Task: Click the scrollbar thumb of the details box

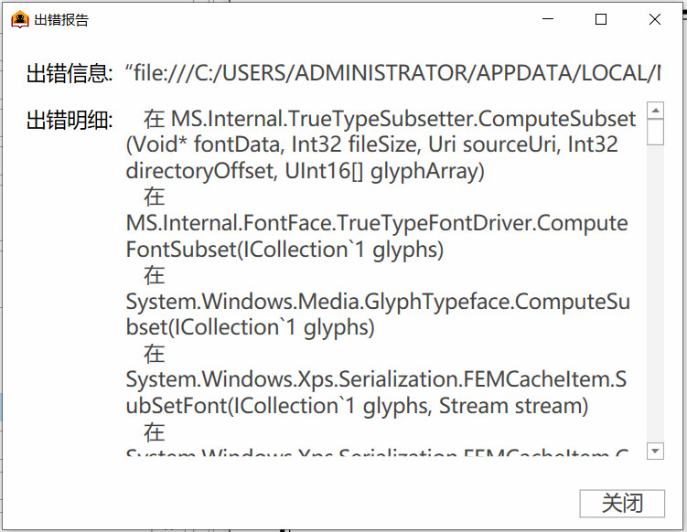Action: pos(656,132)
